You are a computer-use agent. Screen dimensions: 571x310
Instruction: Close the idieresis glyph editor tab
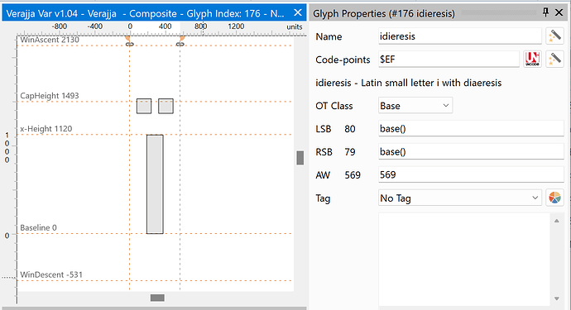[x=298, y=13]
